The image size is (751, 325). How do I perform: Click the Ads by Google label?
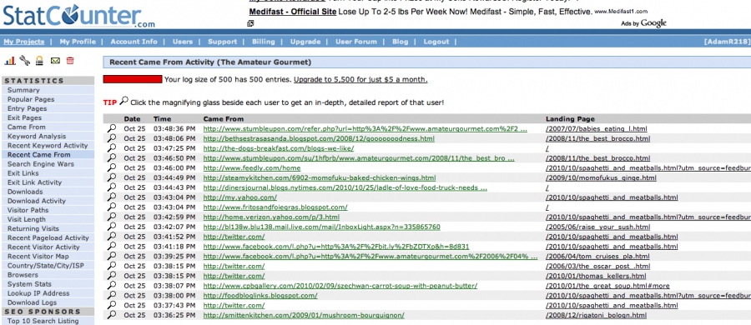coord(643,23)
